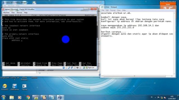This screenshot has height=100, width=179.
Task: Launch the media player taskbar icon
Action: coord(20,97)
